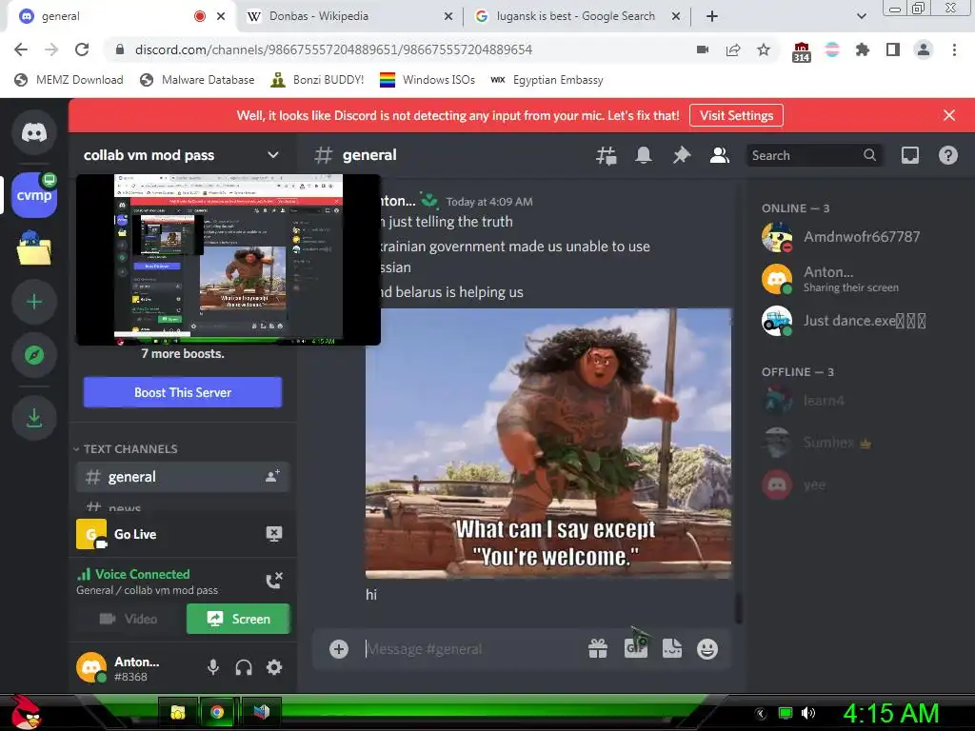Open notification settings bell icon
The image size is (975, 731).
coord(644,155)
